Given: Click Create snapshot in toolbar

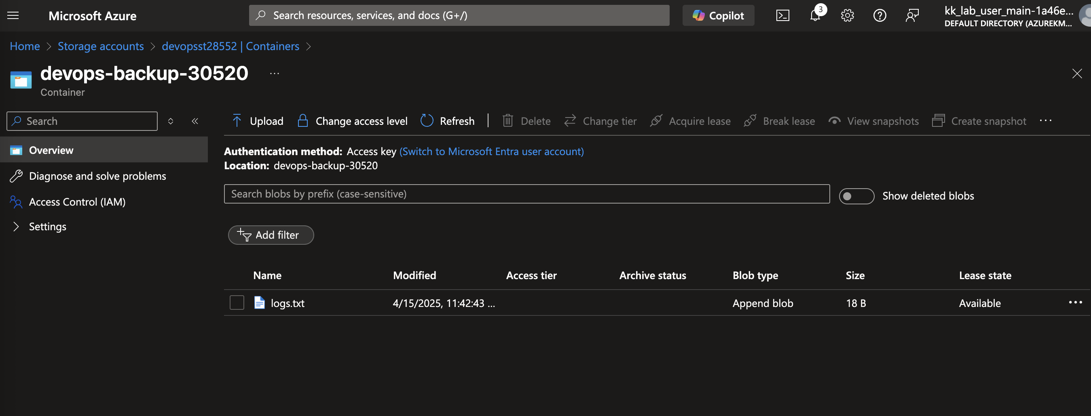Looking at the screenshot, I should click(979, 121).
